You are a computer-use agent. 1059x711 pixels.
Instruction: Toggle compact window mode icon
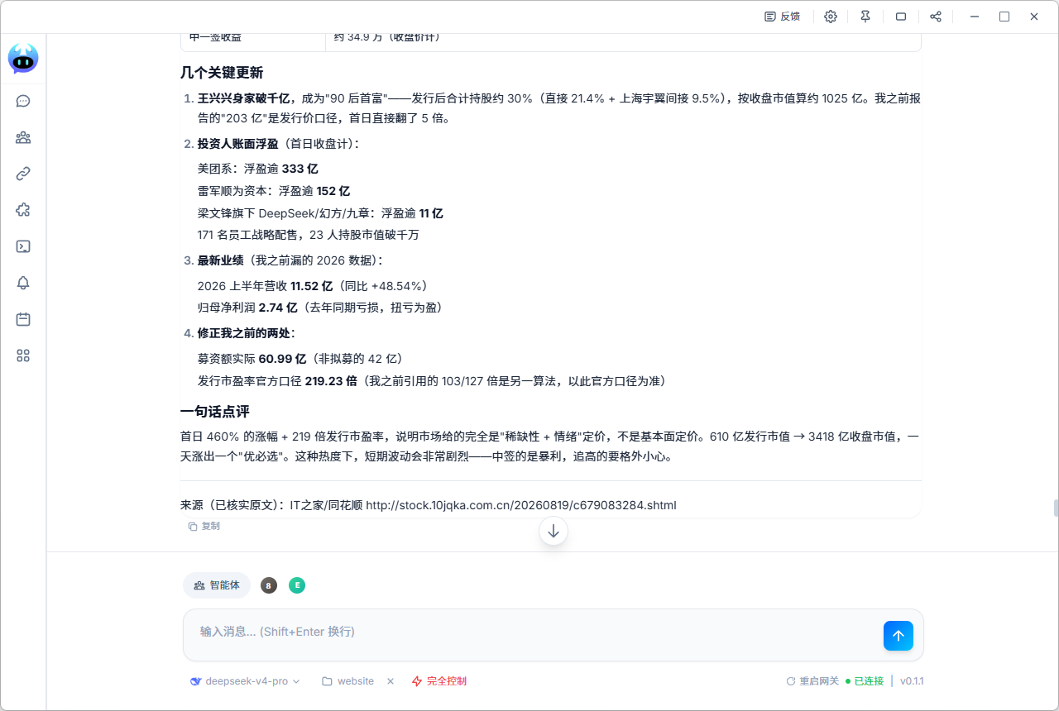point(901,17)
